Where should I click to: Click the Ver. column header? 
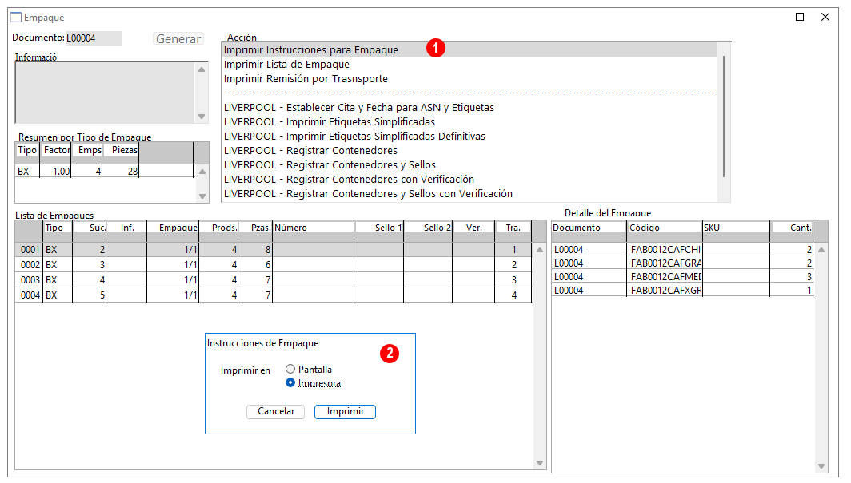(x=473, y=228)
